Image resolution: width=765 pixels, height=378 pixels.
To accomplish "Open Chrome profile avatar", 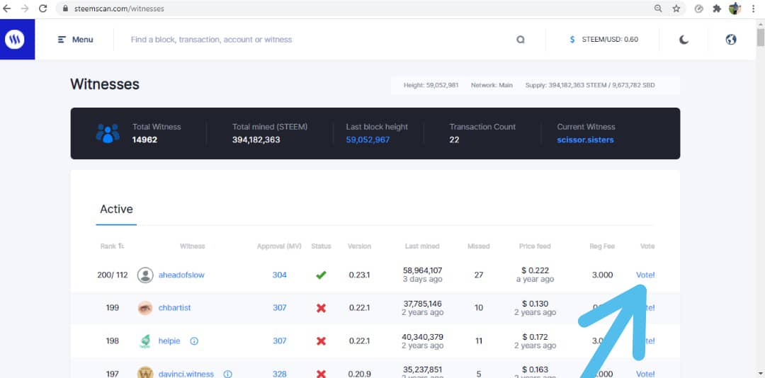I will [x=735, y=8].
